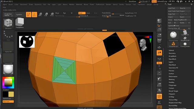Click the Move canvas icon
This screenshot has width=194, height=109.
pos(159,79)
